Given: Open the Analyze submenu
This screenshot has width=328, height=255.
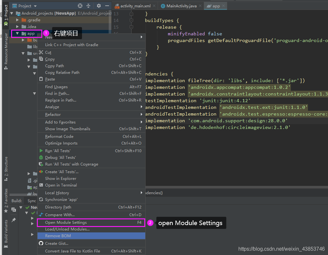Looking at the screenshot, I should pos(91,107).
